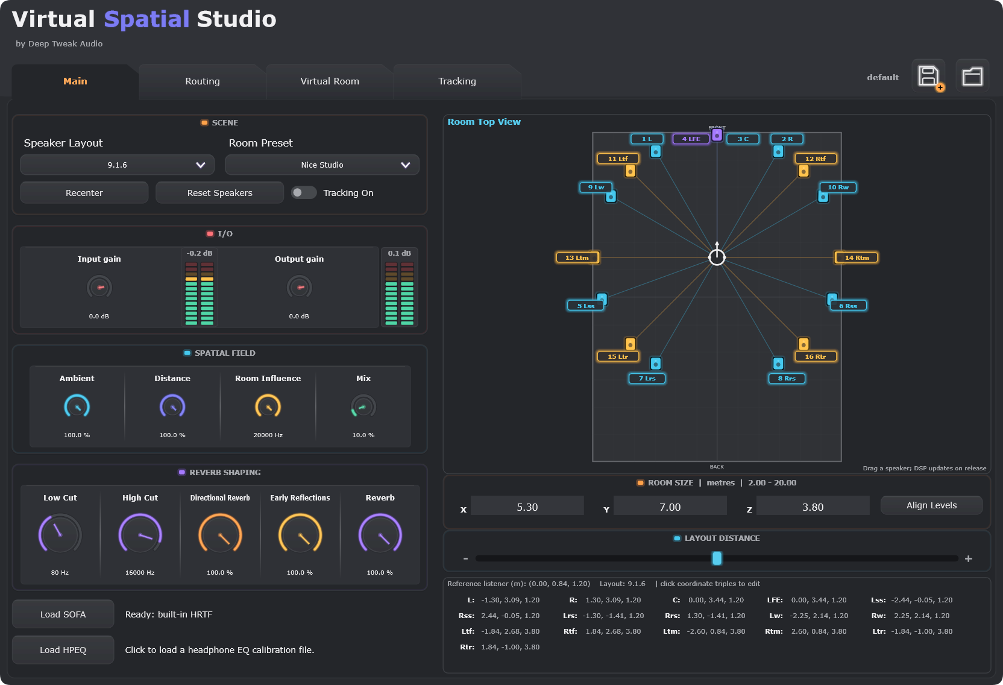
Task: Click the Low Cut knob
Action: 60,534
